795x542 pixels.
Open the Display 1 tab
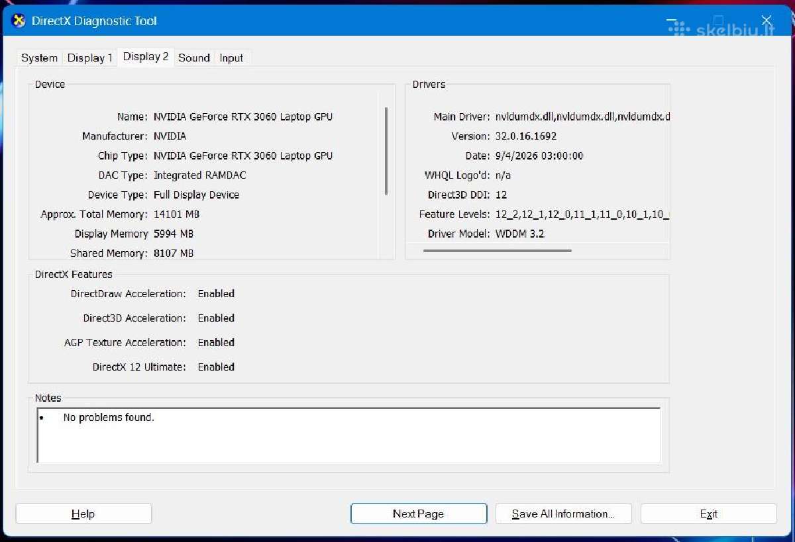[90, 58]
